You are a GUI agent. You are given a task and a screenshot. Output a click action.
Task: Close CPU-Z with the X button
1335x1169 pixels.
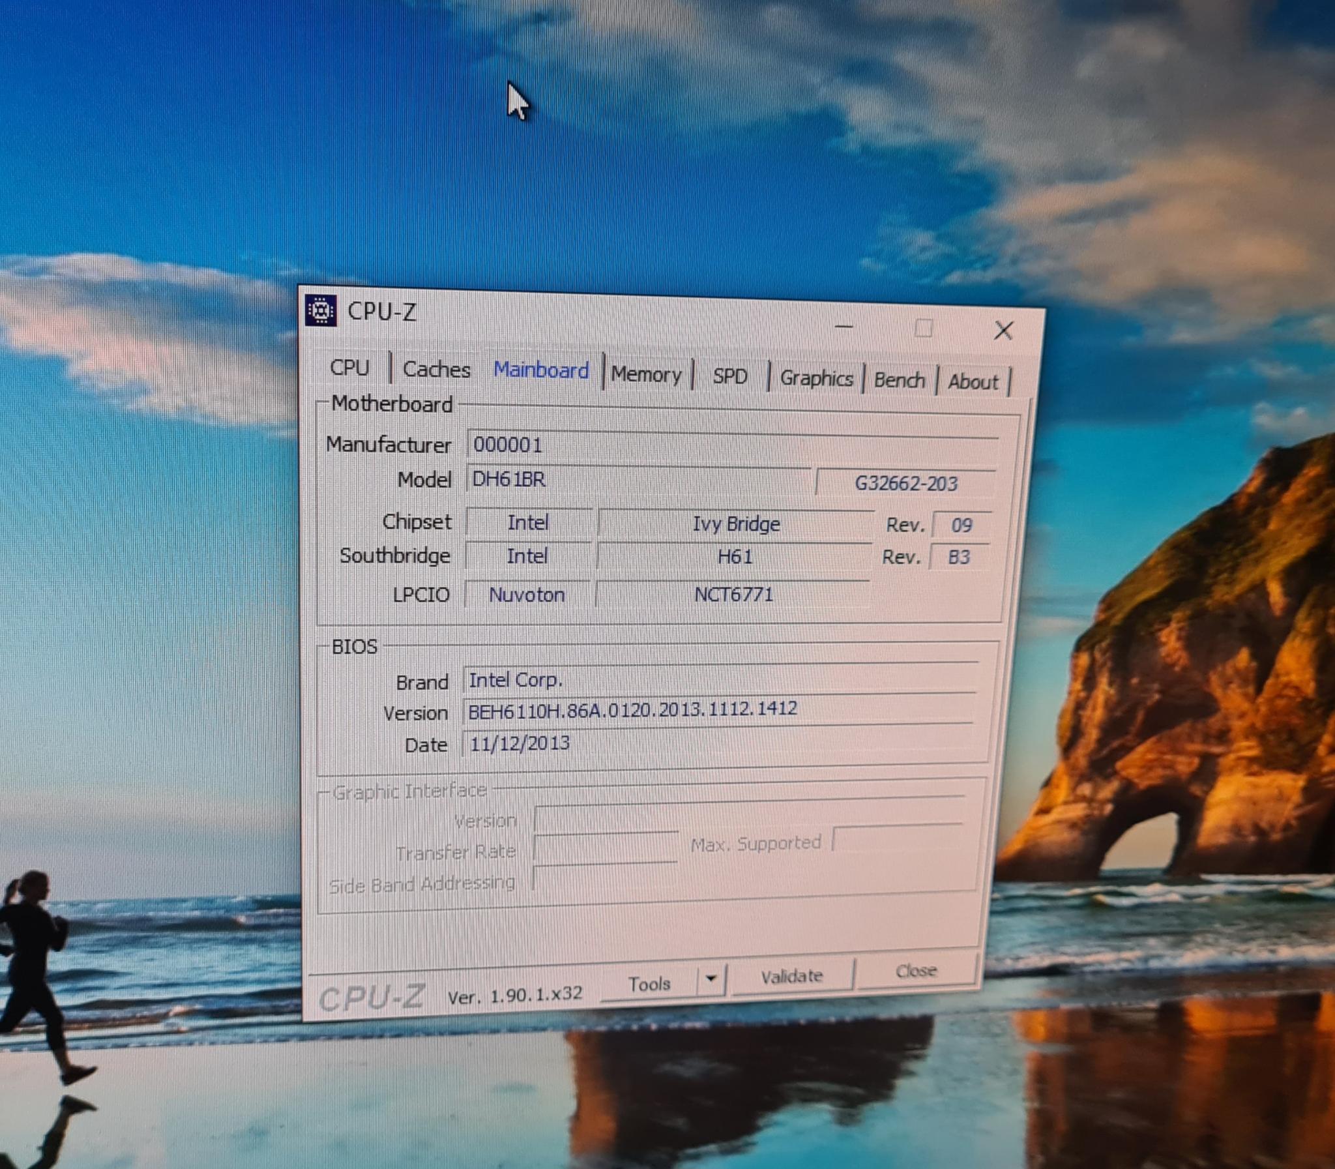click(1003, 330)
